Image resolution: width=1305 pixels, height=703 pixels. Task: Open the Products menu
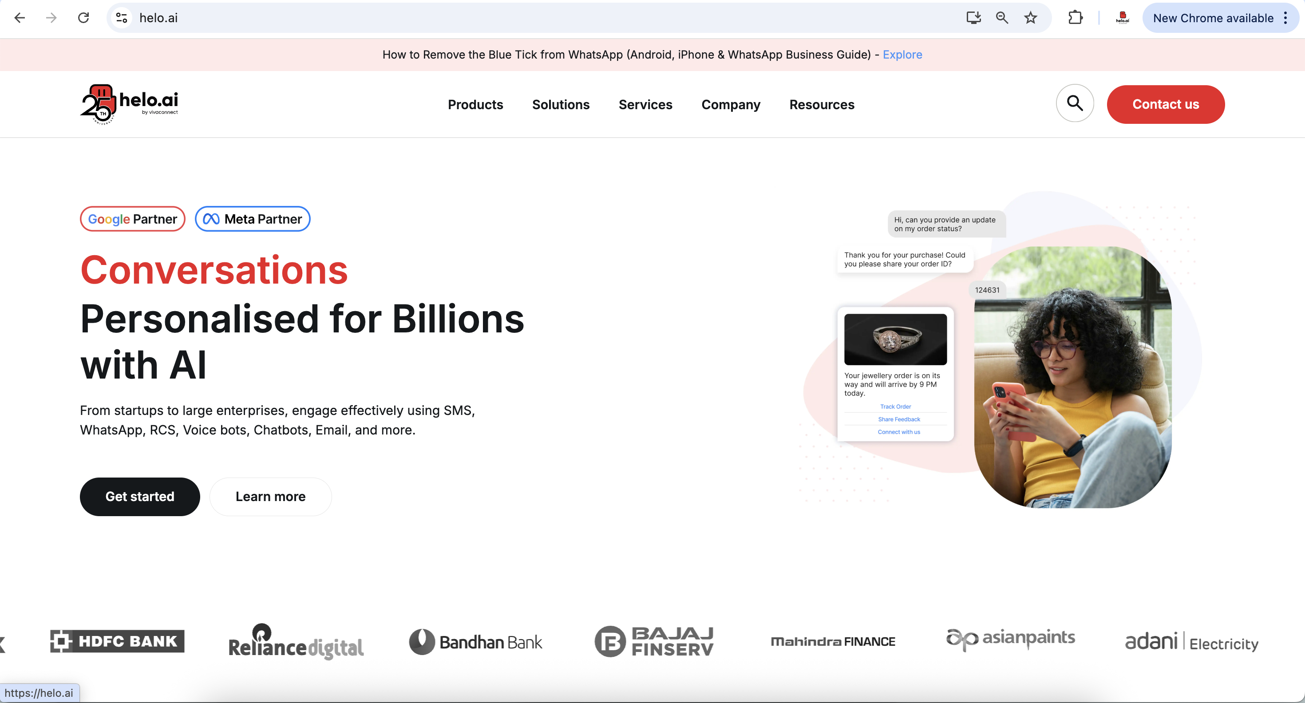point(475,104)
